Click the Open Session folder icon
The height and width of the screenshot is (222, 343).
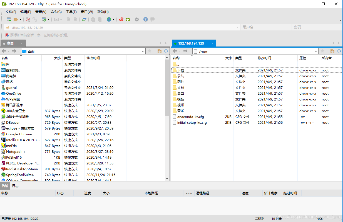click(x=16, y=19)
